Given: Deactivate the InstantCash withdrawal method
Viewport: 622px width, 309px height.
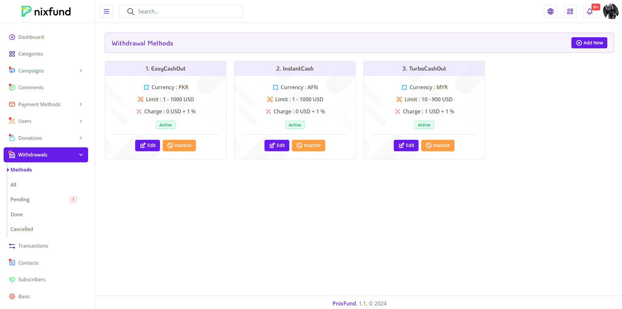Looking at the screenshot, I should coord(309,146).
